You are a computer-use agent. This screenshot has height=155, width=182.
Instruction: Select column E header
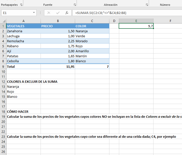(136, 21)
